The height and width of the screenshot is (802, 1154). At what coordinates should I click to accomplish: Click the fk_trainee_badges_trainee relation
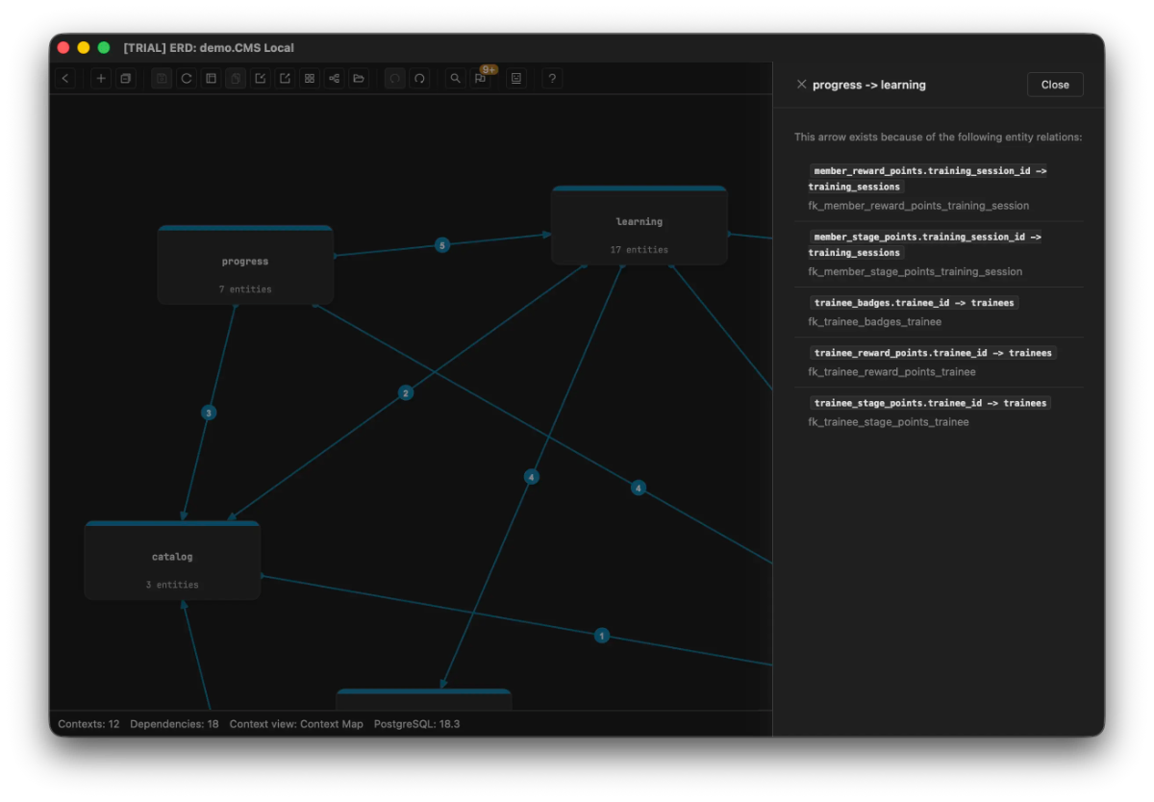click(x=874, y=322)
